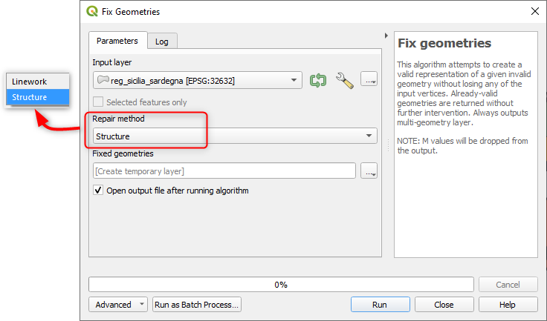Click Run as Batch Process button

[197, 305]
